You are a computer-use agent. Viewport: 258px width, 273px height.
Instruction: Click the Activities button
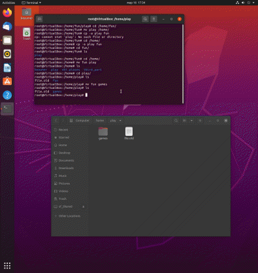coord(8,3)
